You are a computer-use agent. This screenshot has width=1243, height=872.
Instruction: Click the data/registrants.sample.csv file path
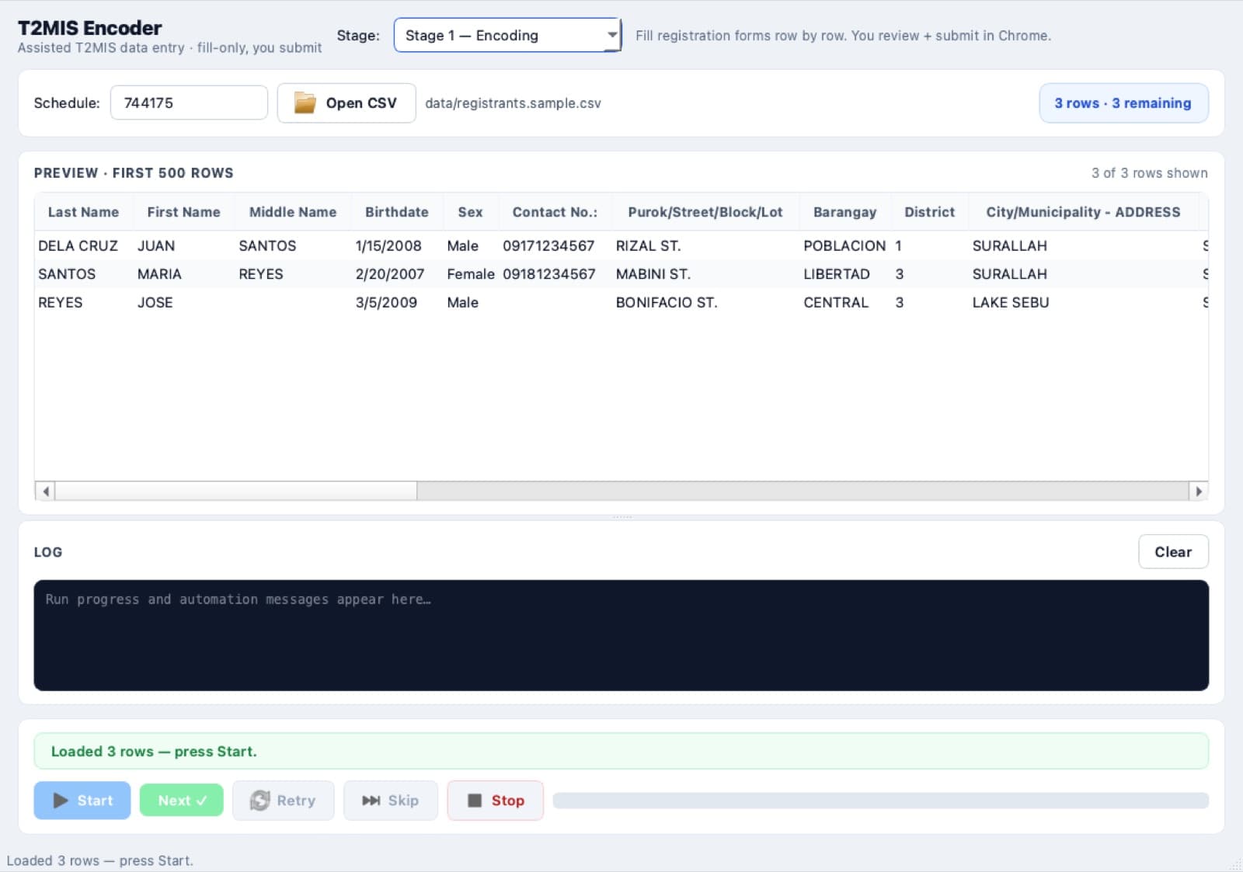(513, 102)
